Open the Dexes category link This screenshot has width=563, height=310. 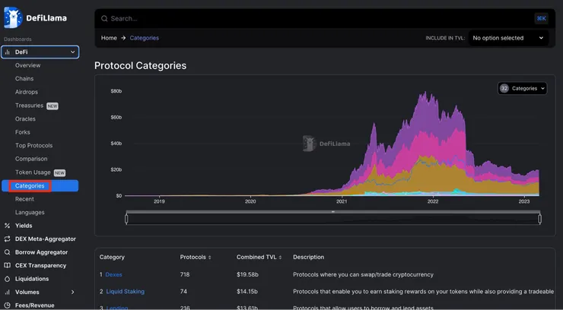pos(113,274)
